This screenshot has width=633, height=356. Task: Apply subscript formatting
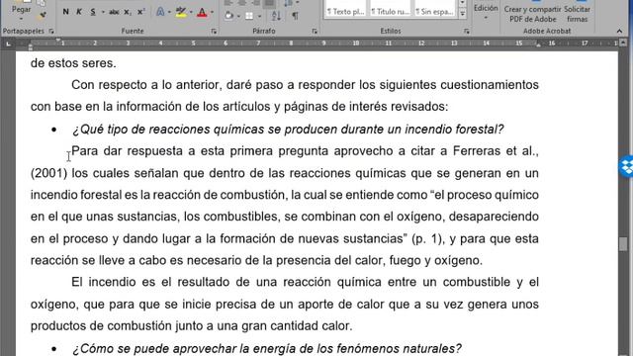coord(128,12)
